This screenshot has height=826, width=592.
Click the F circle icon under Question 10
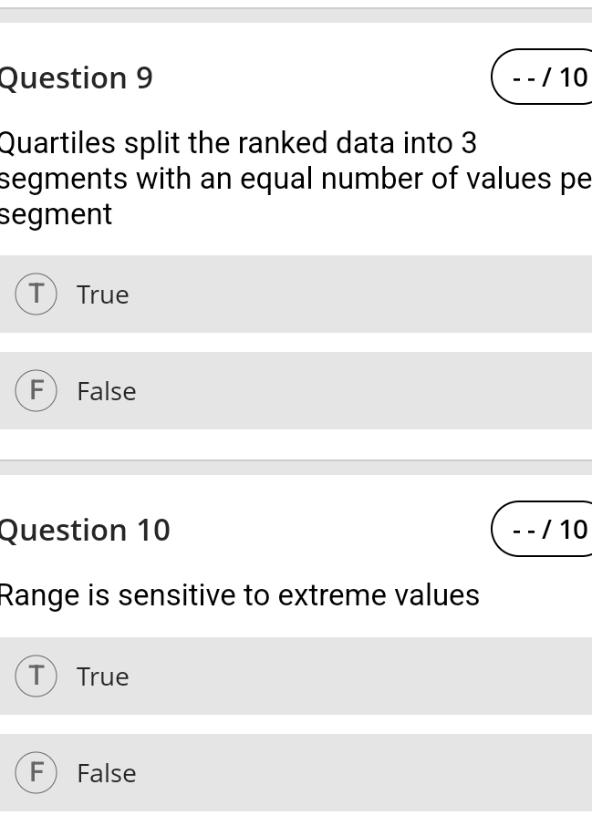[36, 773]
